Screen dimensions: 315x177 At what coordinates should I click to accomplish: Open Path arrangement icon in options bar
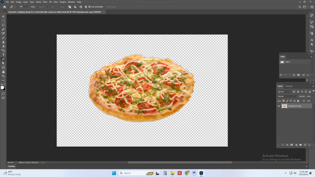81,7
